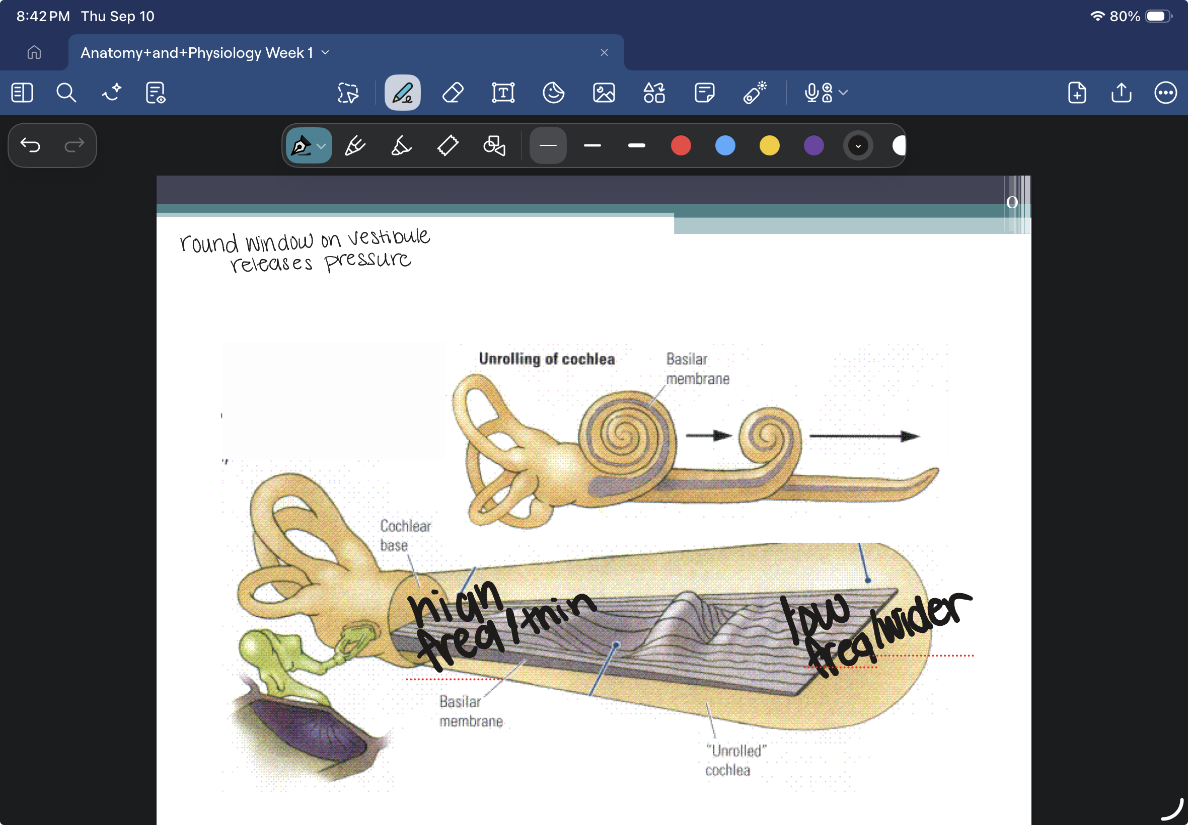This screenshot has height=825, width=1188.
Task: Expand the microphone recording options chevron
Action: coord(844,93)
